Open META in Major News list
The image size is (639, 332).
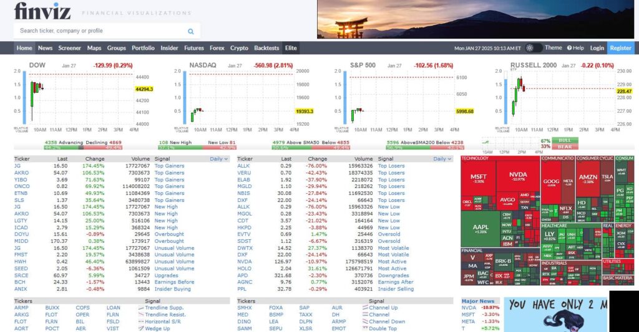pos(468,321)
